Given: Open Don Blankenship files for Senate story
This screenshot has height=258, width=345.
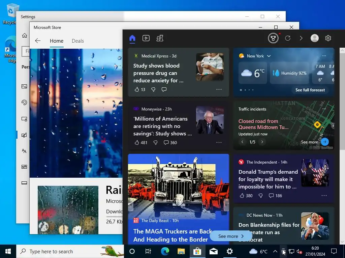Looking at the screenshot, I should (269, 232).
